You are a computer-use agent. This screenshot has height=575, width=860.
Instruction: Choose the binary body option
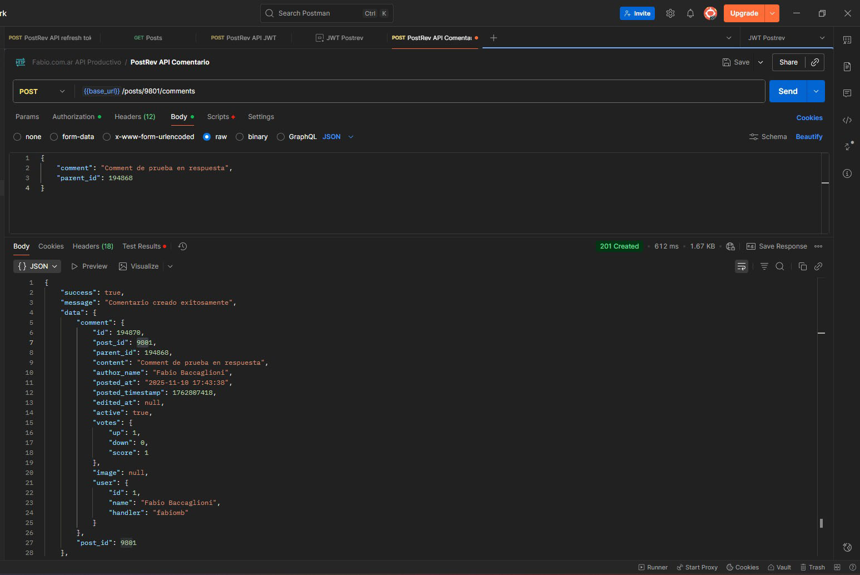pyautogui.click(x=240, y=137)
